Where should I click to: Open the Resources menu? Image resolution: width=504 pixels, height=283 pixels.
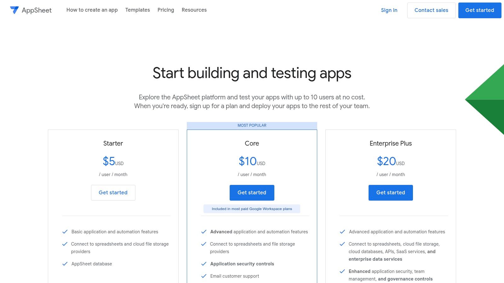[194, 10]
